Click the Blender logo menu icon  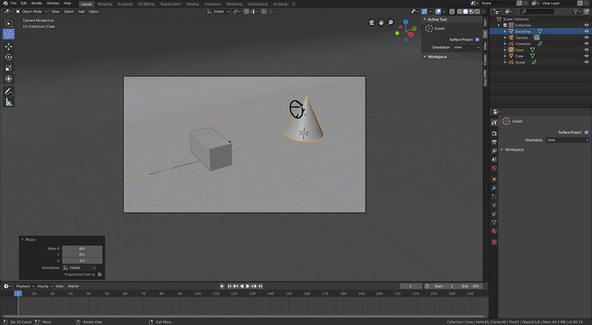[5, 3]
